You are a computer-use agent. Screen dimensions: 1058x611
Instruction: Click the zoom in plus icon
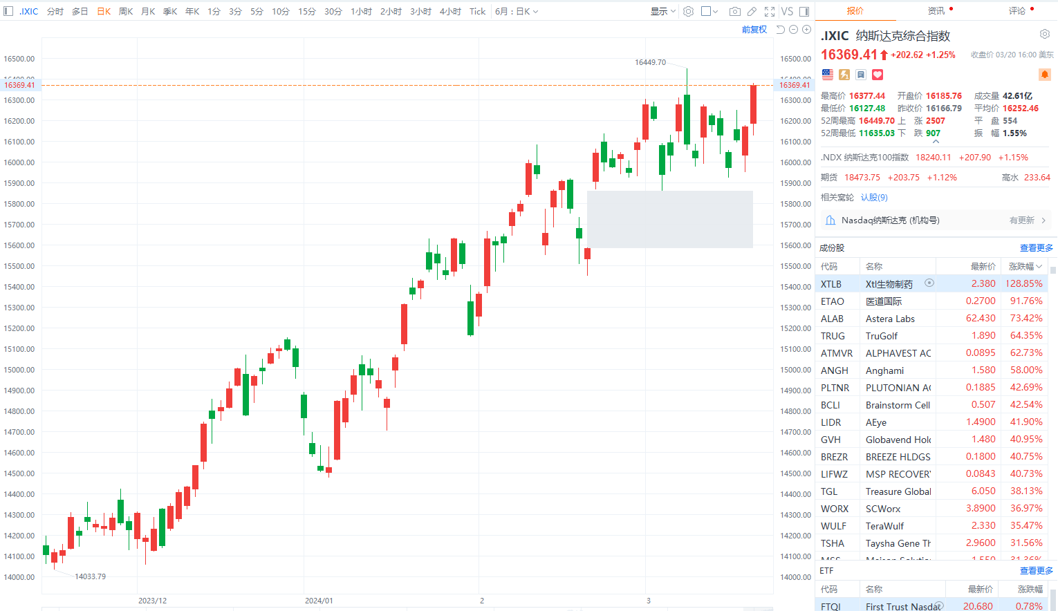click(x=806, y=30)
